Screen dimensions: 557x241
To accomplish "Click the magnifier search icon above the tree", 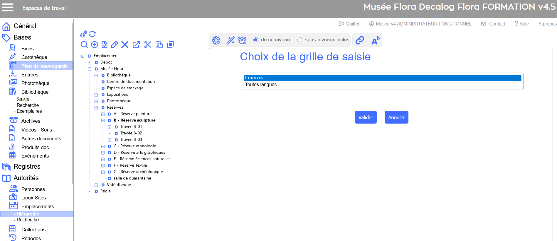I will (84, 45).
